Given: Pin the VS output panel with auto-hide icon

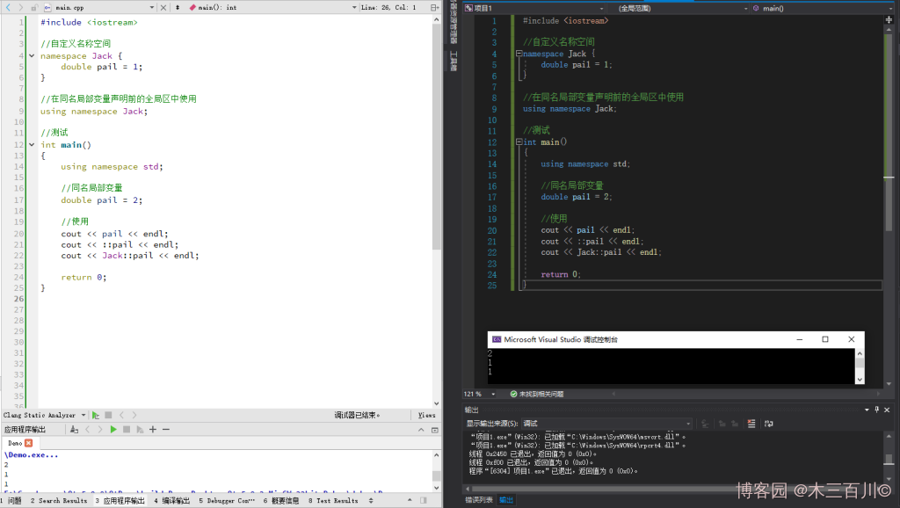Looking at the screenshot, I should click(x=878, y=410).
